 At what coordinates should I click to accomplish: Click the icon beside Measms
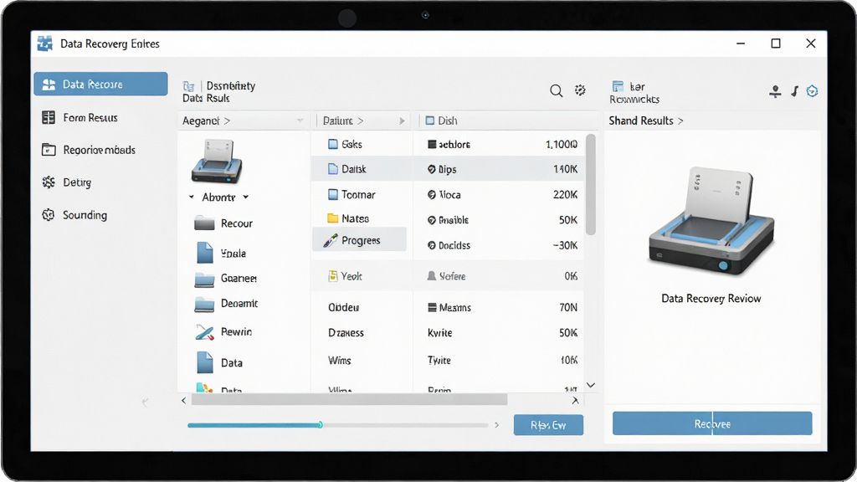432,308
